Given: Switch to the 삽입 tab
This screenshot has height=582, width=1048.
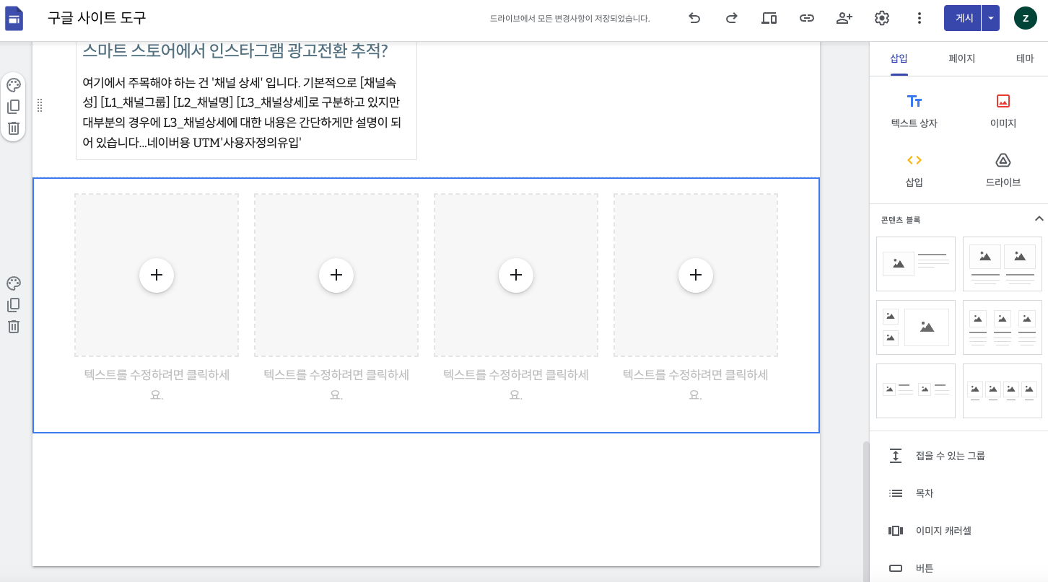Looking at the screenshot, I should point(899,58).
